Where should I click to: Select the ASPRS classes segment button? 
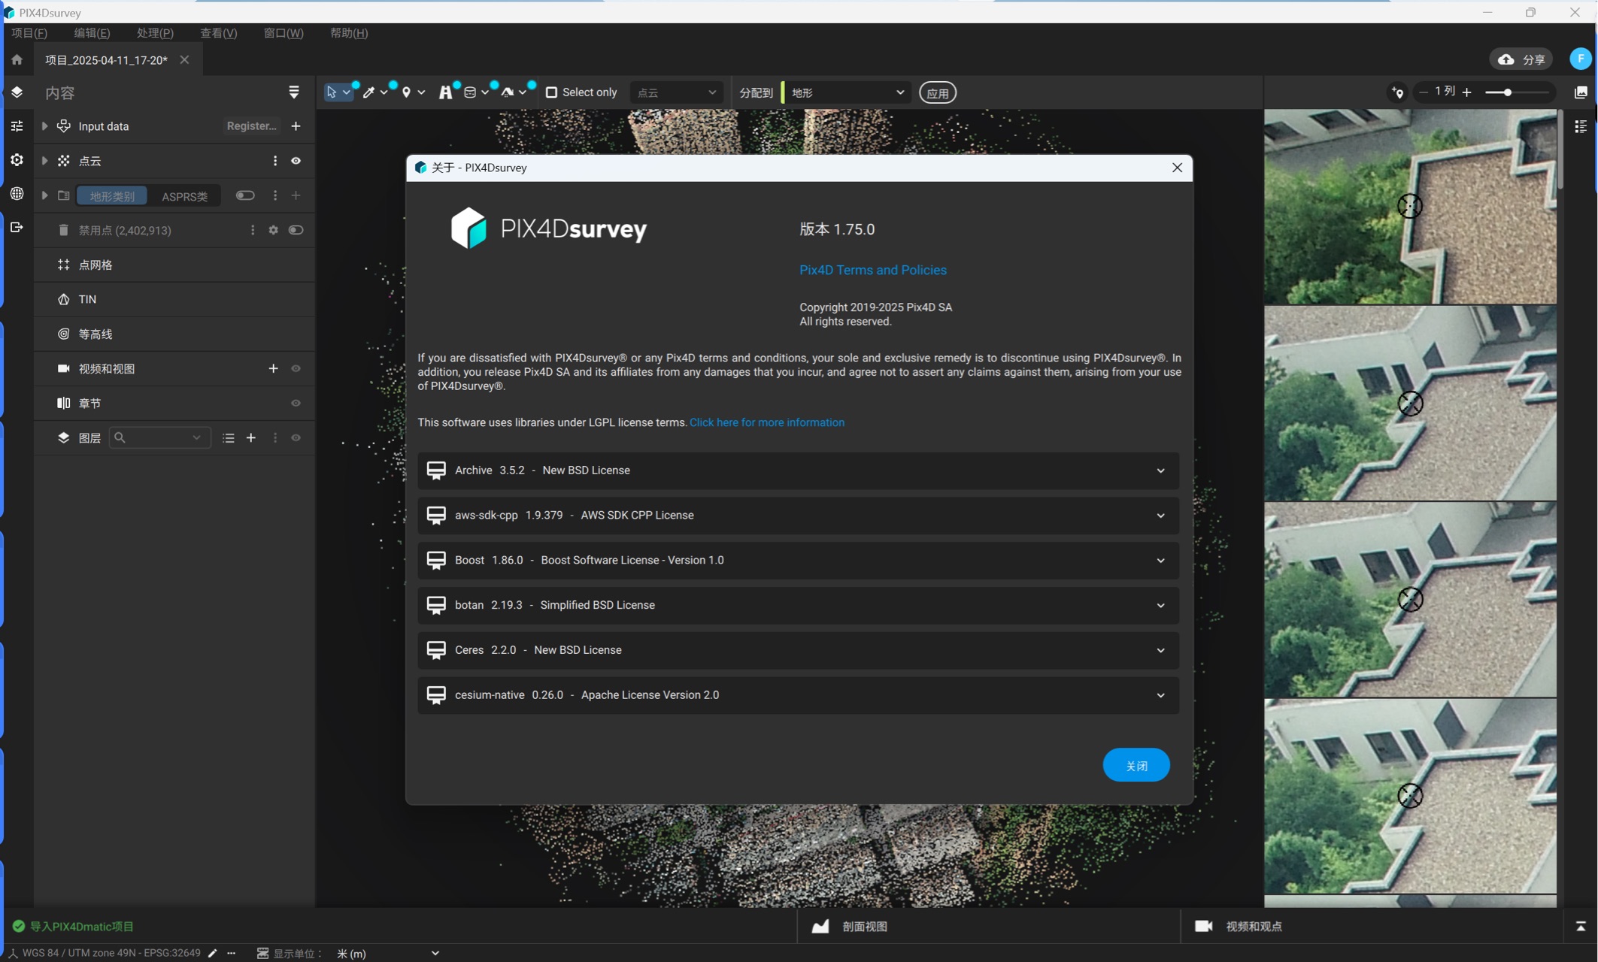click(184, 196)
